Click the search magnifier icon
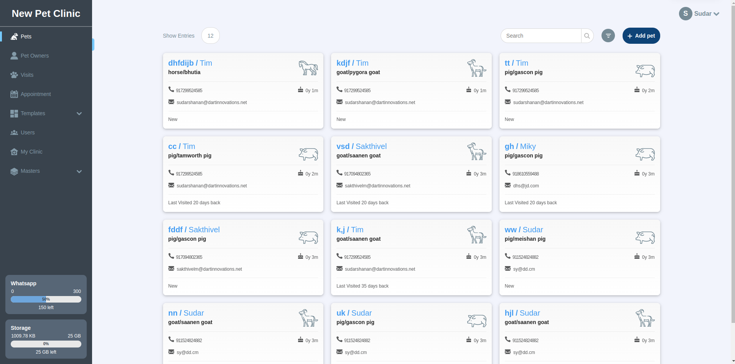Image resolution: width=735 pixels, height=364 pixels. (587, 36)
